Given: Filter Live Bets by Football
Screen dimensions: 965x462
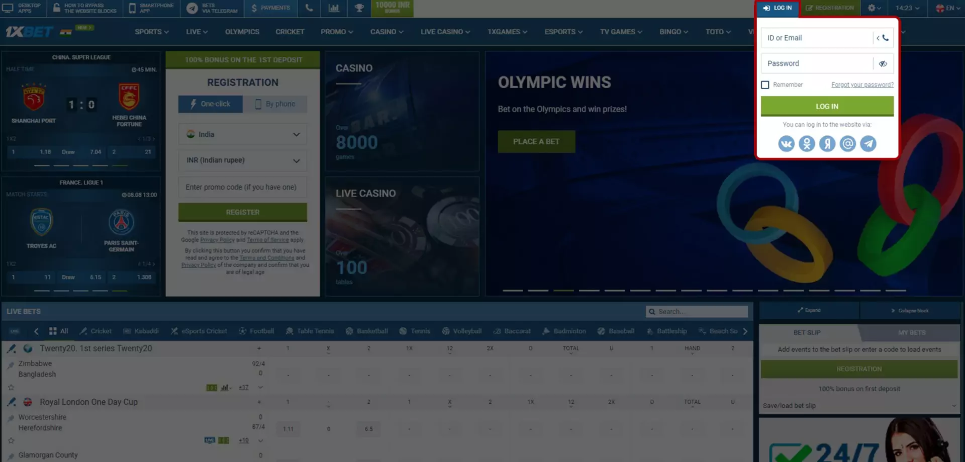Looking at the screenshot, I should tap(256, 331).
